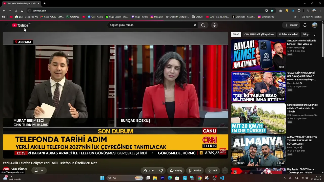
Task: Open the CNN TÜRK channel avatar
Action: (x=6, y=169)
